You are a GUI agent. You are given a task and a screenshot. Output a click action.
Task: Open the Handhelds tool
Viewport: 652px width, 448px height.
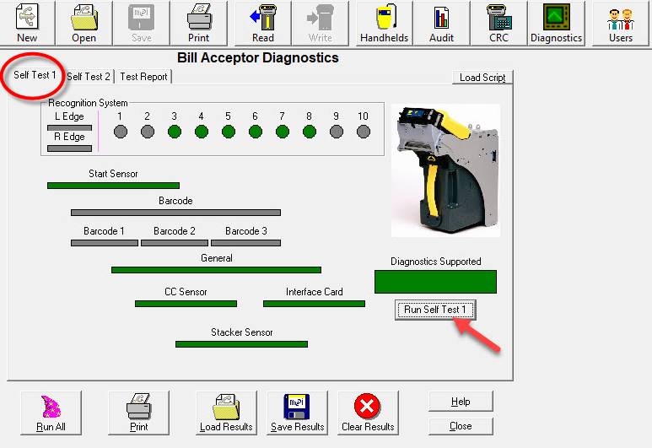384,24
